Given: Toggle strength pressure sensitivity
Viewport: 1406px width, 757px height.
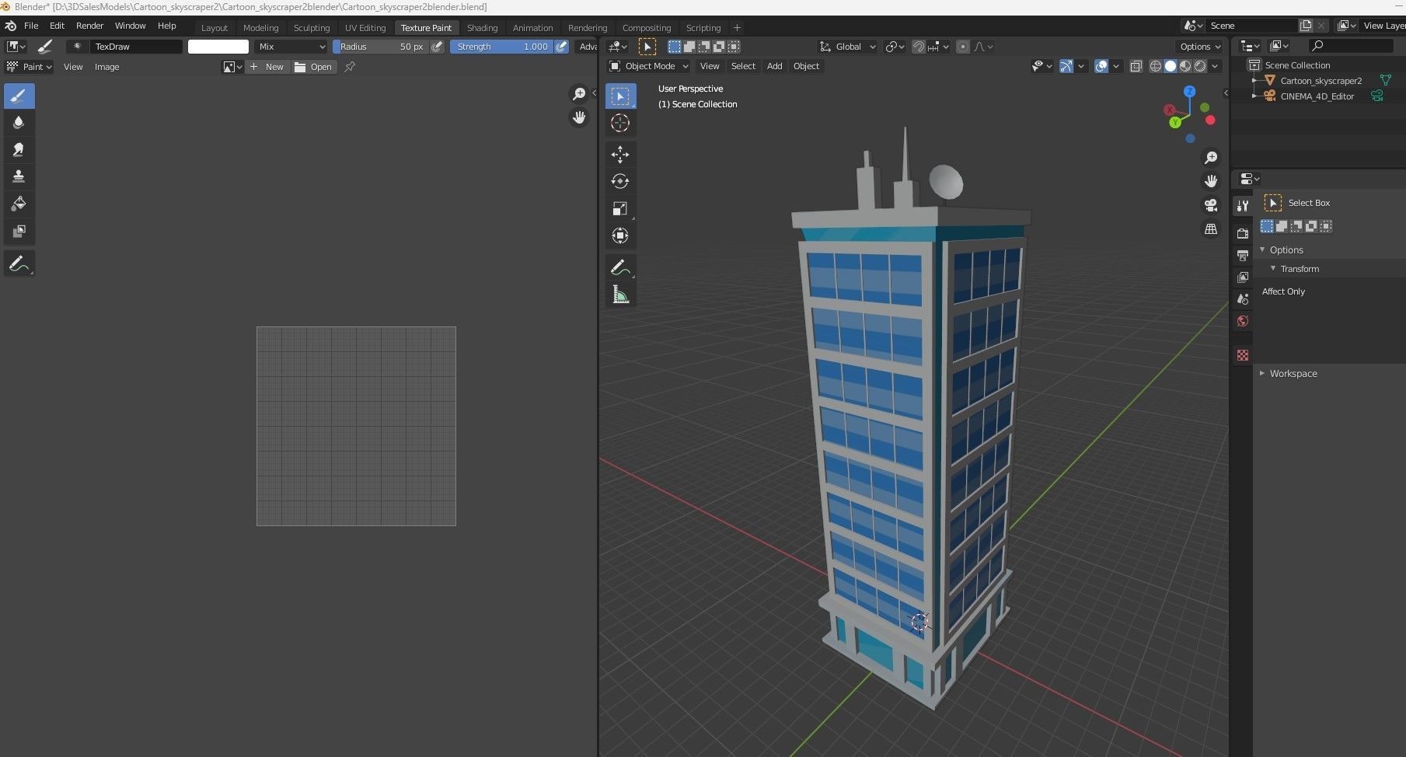Looking at the screenshot, I should coord(561,47).
